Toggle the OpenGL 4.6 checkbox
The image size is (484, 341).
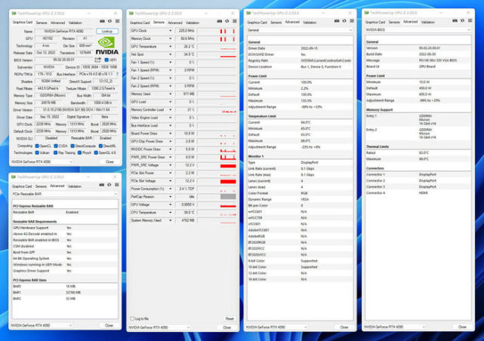coord(96,152)
